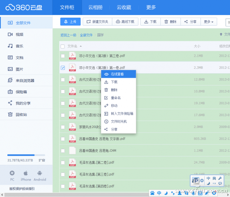Image resolution: width=230 pixels, height=197 pixels.
Task: Uncheck the box for 邓小平文选 第一卷.pdf
Action: [x=63, y=68]
